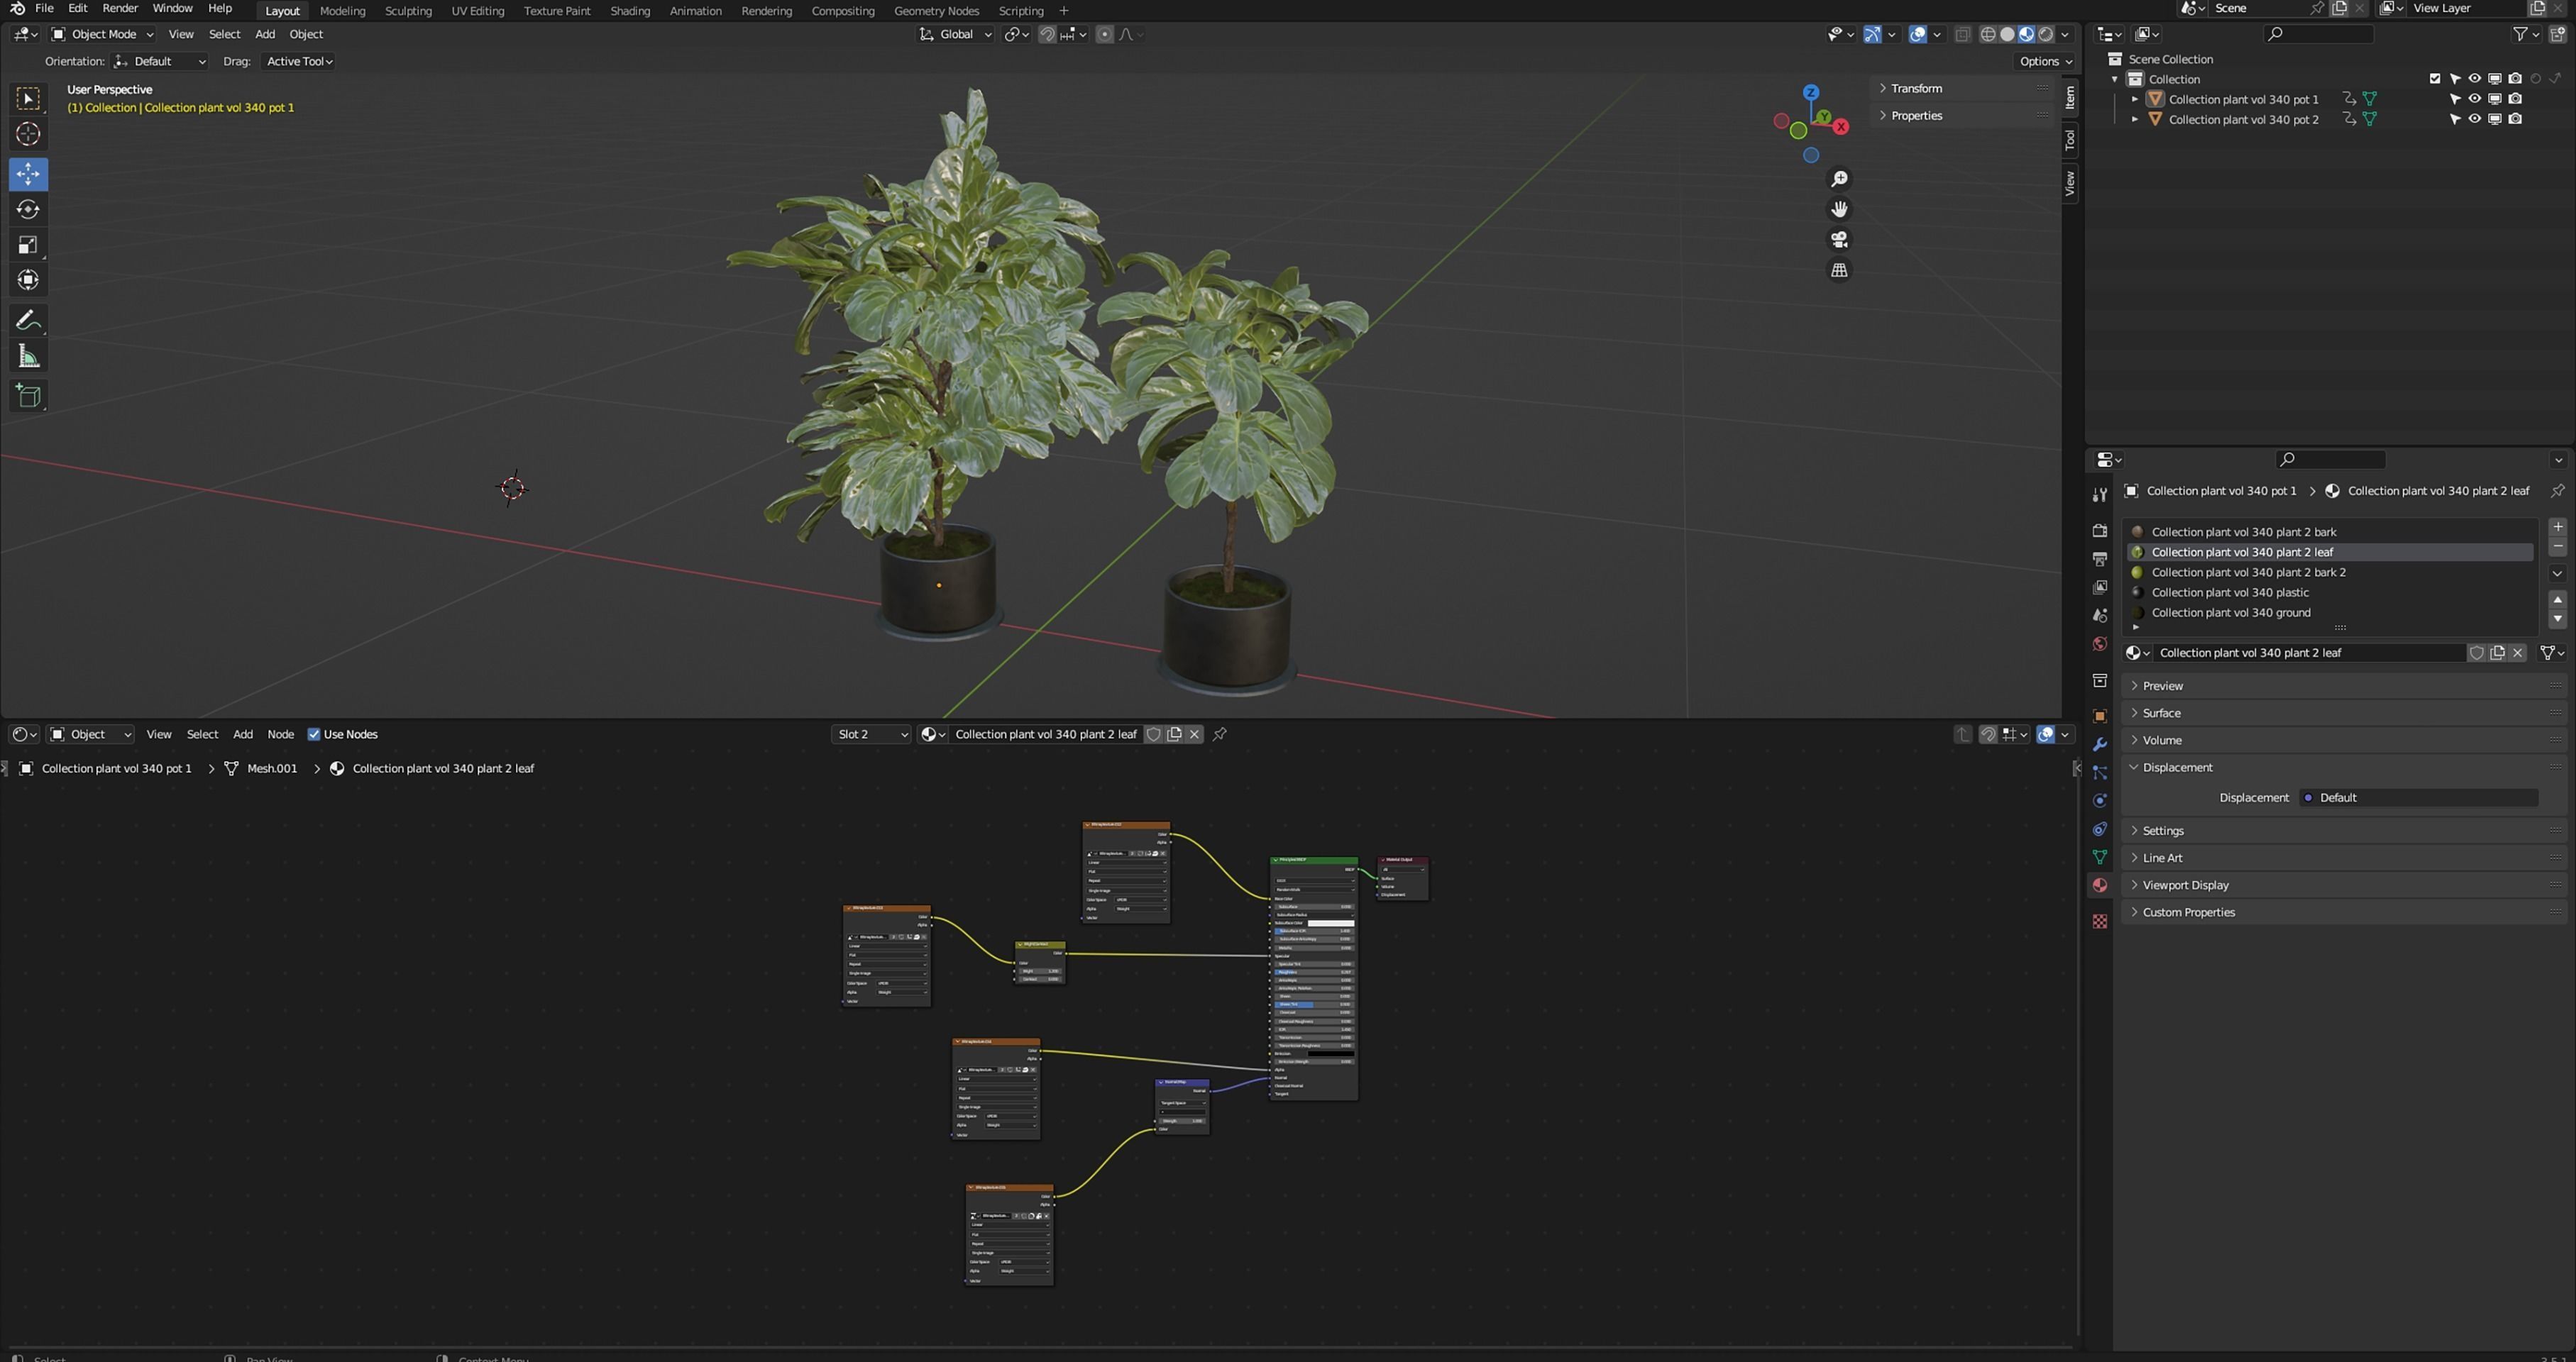The height and width of the screenshot is (1362, 2576).
Task: Open the Drag Active Tool dropdown
Action: [298, 61]
